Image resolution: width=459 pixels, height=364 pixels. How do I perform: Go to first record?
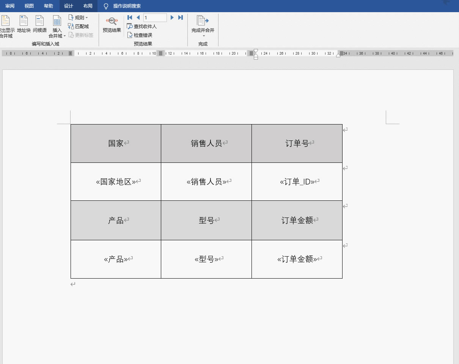pos(130,17)
